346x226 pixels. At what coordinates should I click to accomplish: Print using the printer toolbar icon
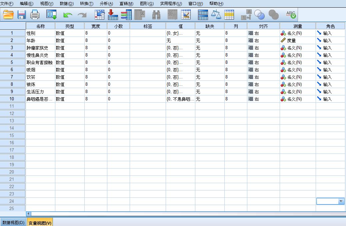point(35,15)
